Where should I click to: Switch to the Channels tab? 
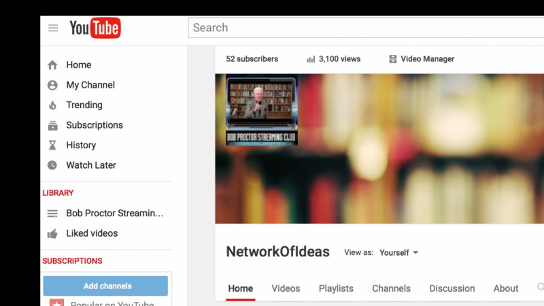[392, 288]
